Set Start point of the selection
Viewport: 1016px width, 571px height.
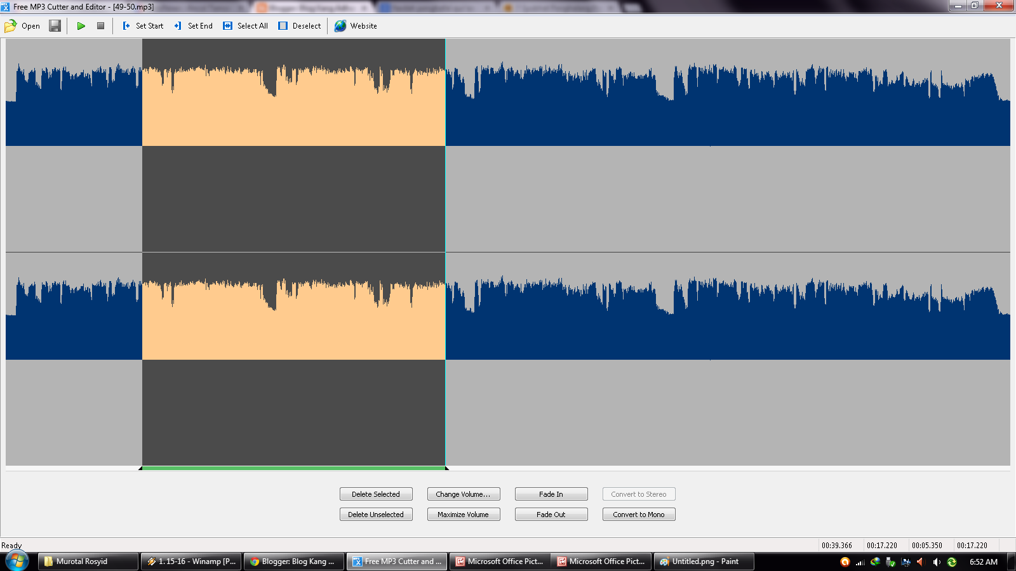click(x=143, y=26)
